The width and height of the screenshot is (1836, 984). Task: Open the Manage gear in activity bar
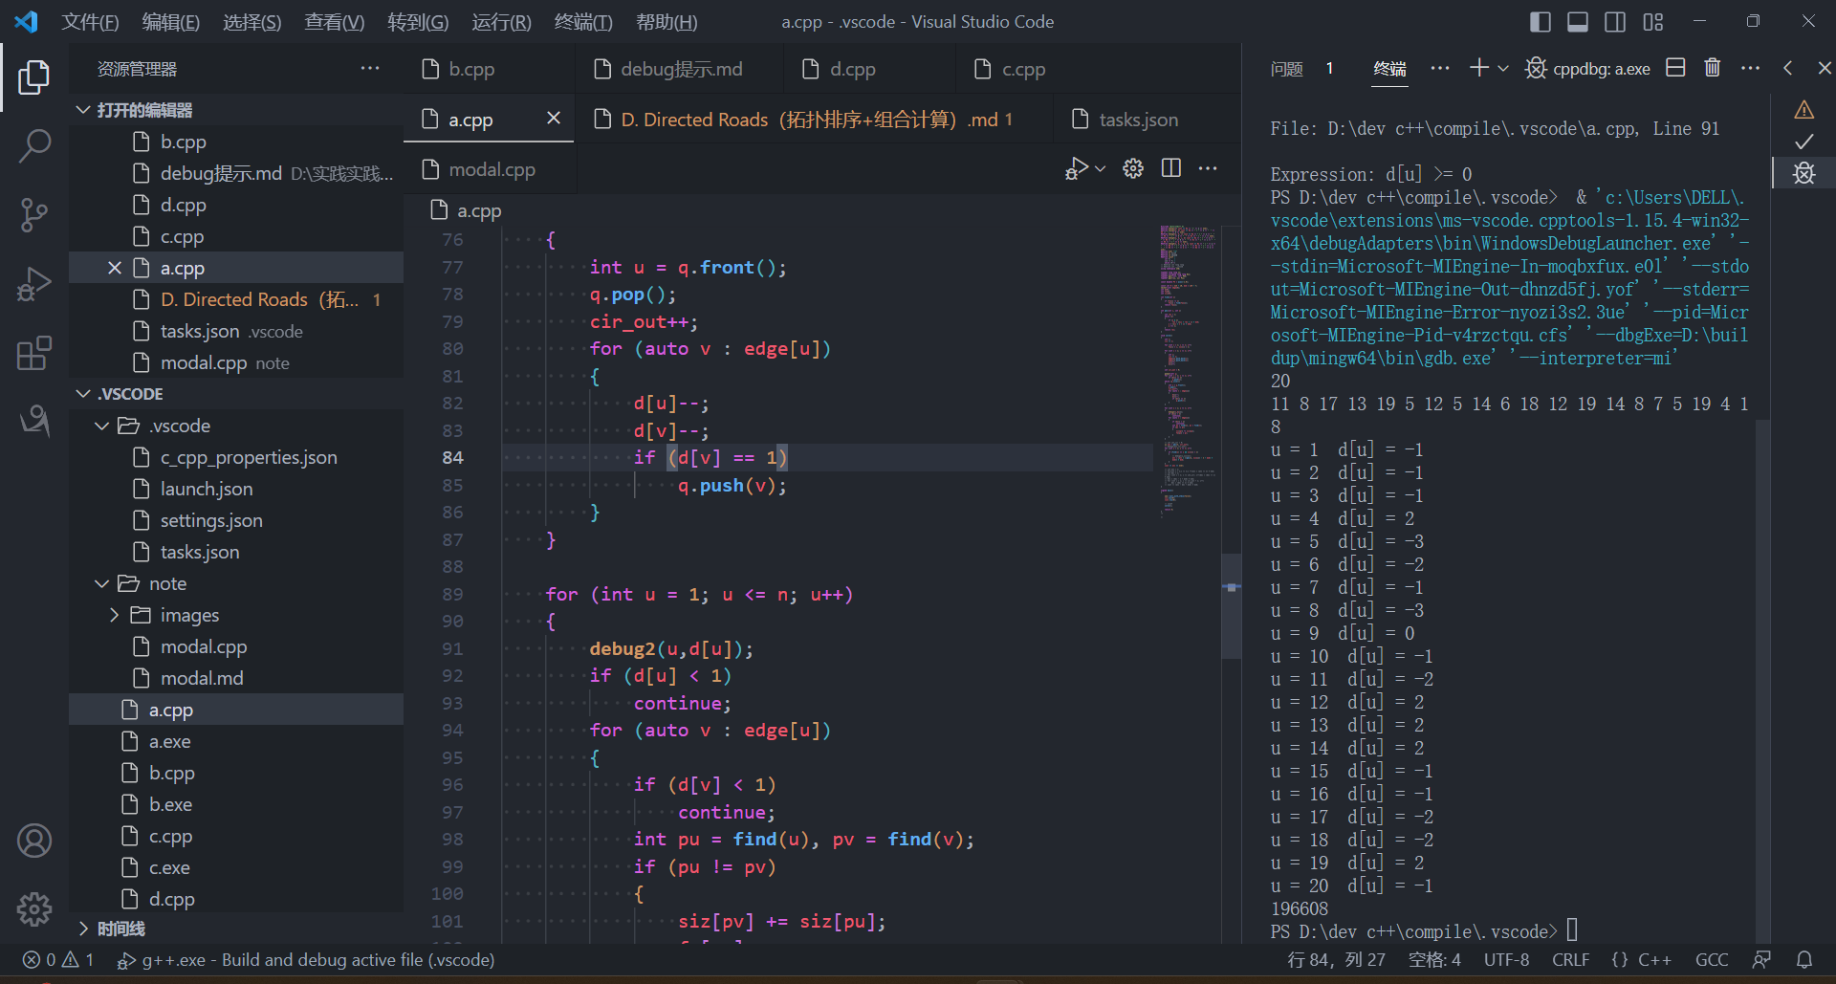34,909
